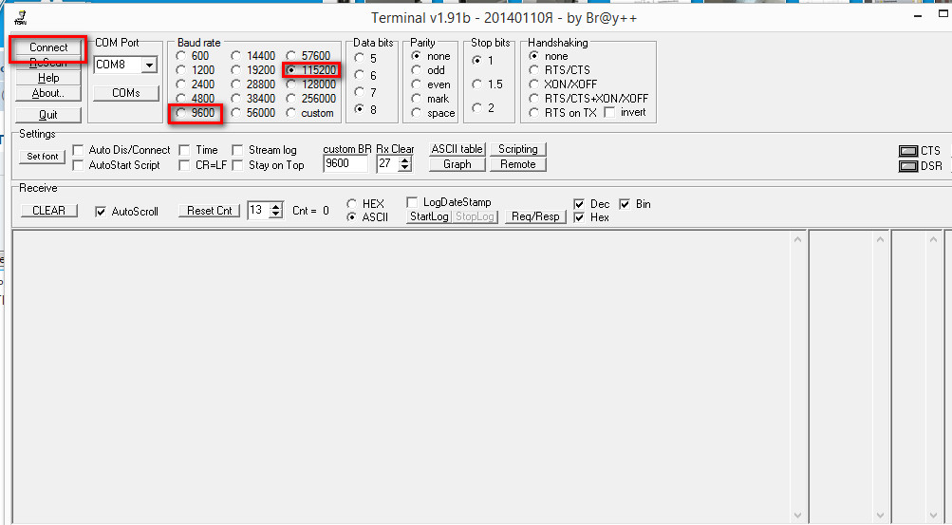This screenshot has width=952, height=525.
Task: Open the About.. dialog button
Action: pyautogui.click(x=48, y=93)
